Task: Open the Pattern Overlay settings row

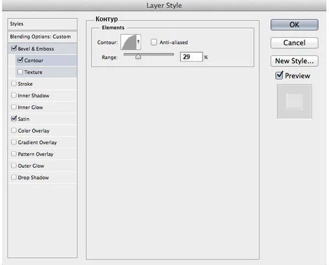Action: [x=42, y=154]
